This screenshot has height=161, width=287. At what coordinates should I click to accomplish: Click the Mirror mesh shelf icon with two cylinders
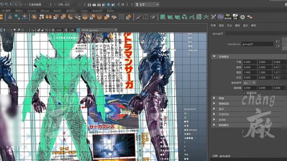(x=49, y=17)
